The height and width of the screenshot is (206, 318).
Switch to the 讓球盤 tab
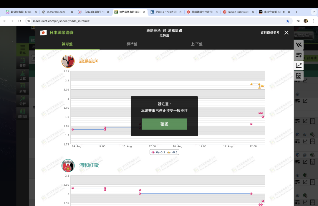point(67,44)
